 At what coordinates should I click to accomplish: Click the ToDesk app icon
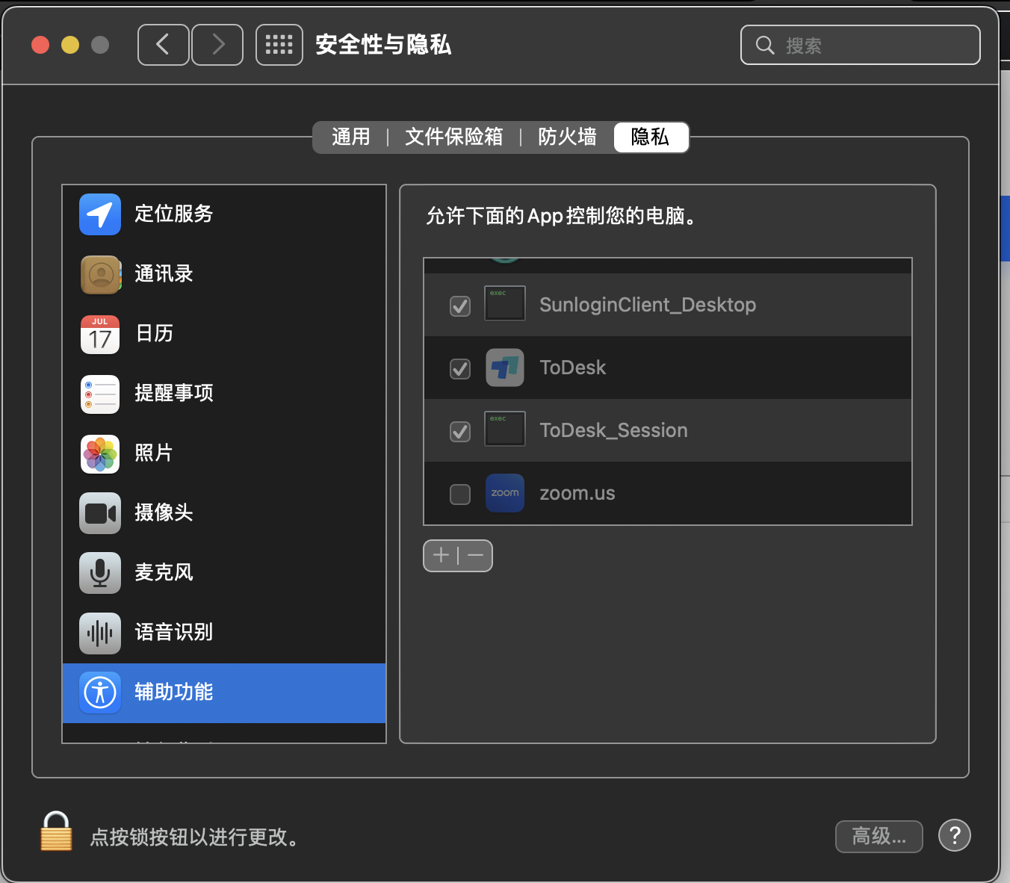tap(505, 368)
